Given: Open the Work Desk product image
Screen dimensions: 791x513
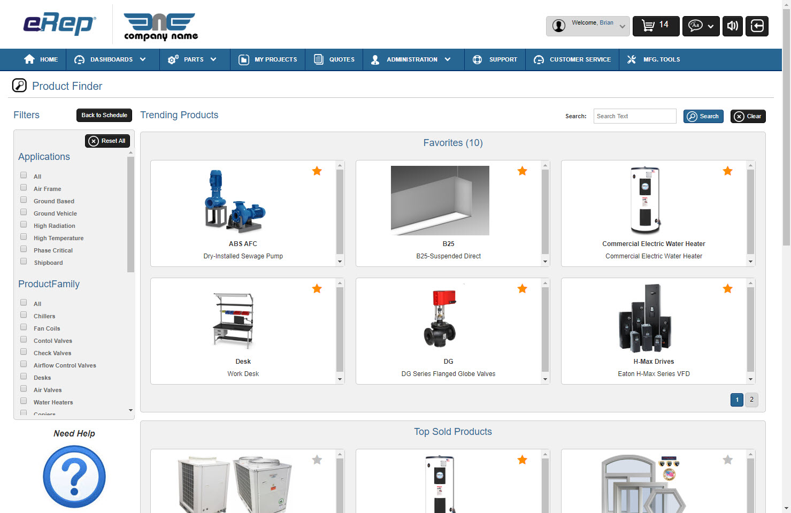Looking at the screenshot, I should (233, 320).
